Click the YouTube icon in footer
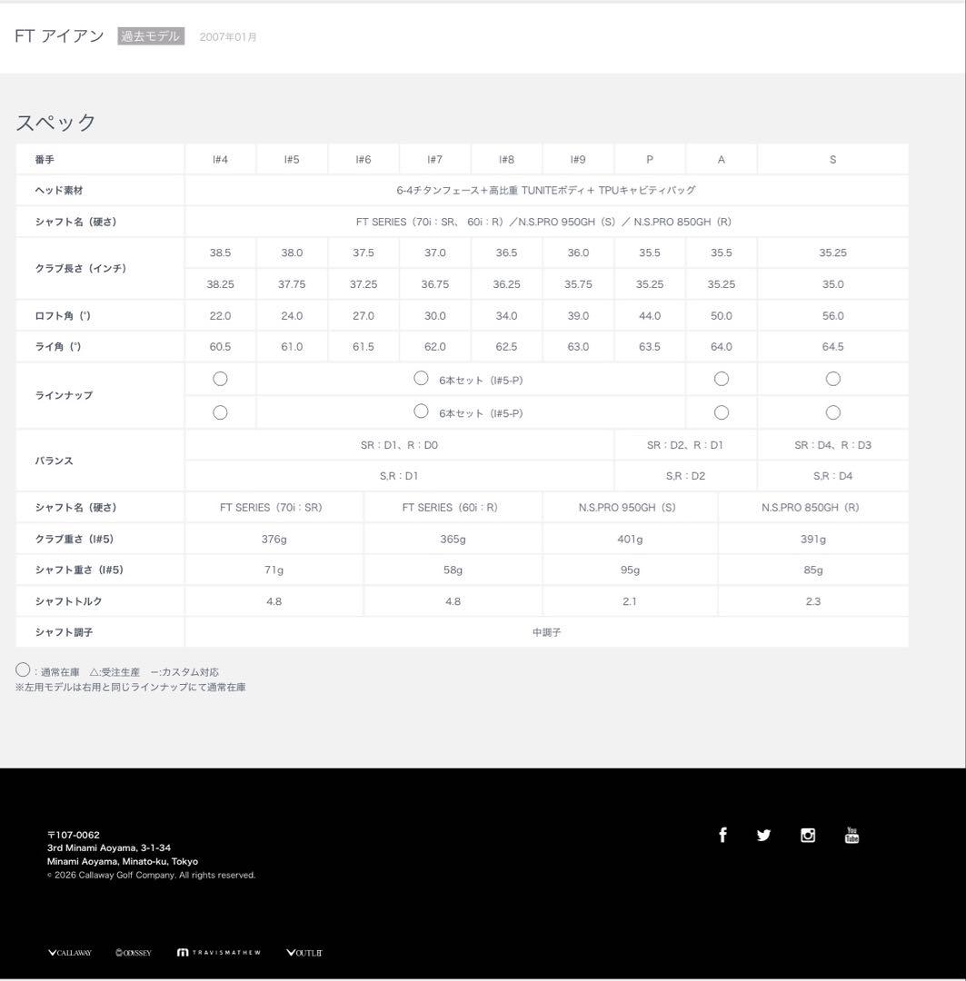 [x=851, y=835]
